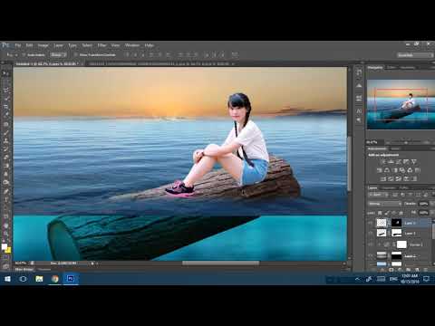Image resolution: width=435 pixels, height=326 pixels.
Task: Select the Move tool
Action: coord(5,73)
